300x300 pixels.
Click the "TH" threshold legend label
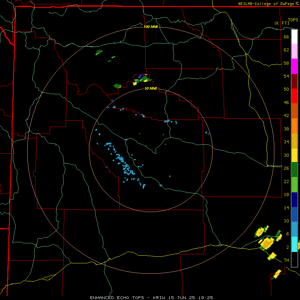pos(286,260)
